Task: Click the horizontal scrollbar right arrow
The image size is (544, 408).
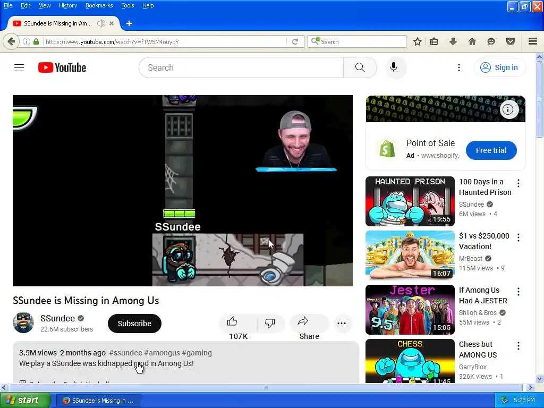Action: (530, 387)
